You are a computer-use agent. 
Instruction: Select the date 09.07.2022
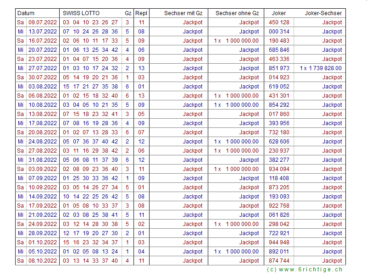coord(43,22)
